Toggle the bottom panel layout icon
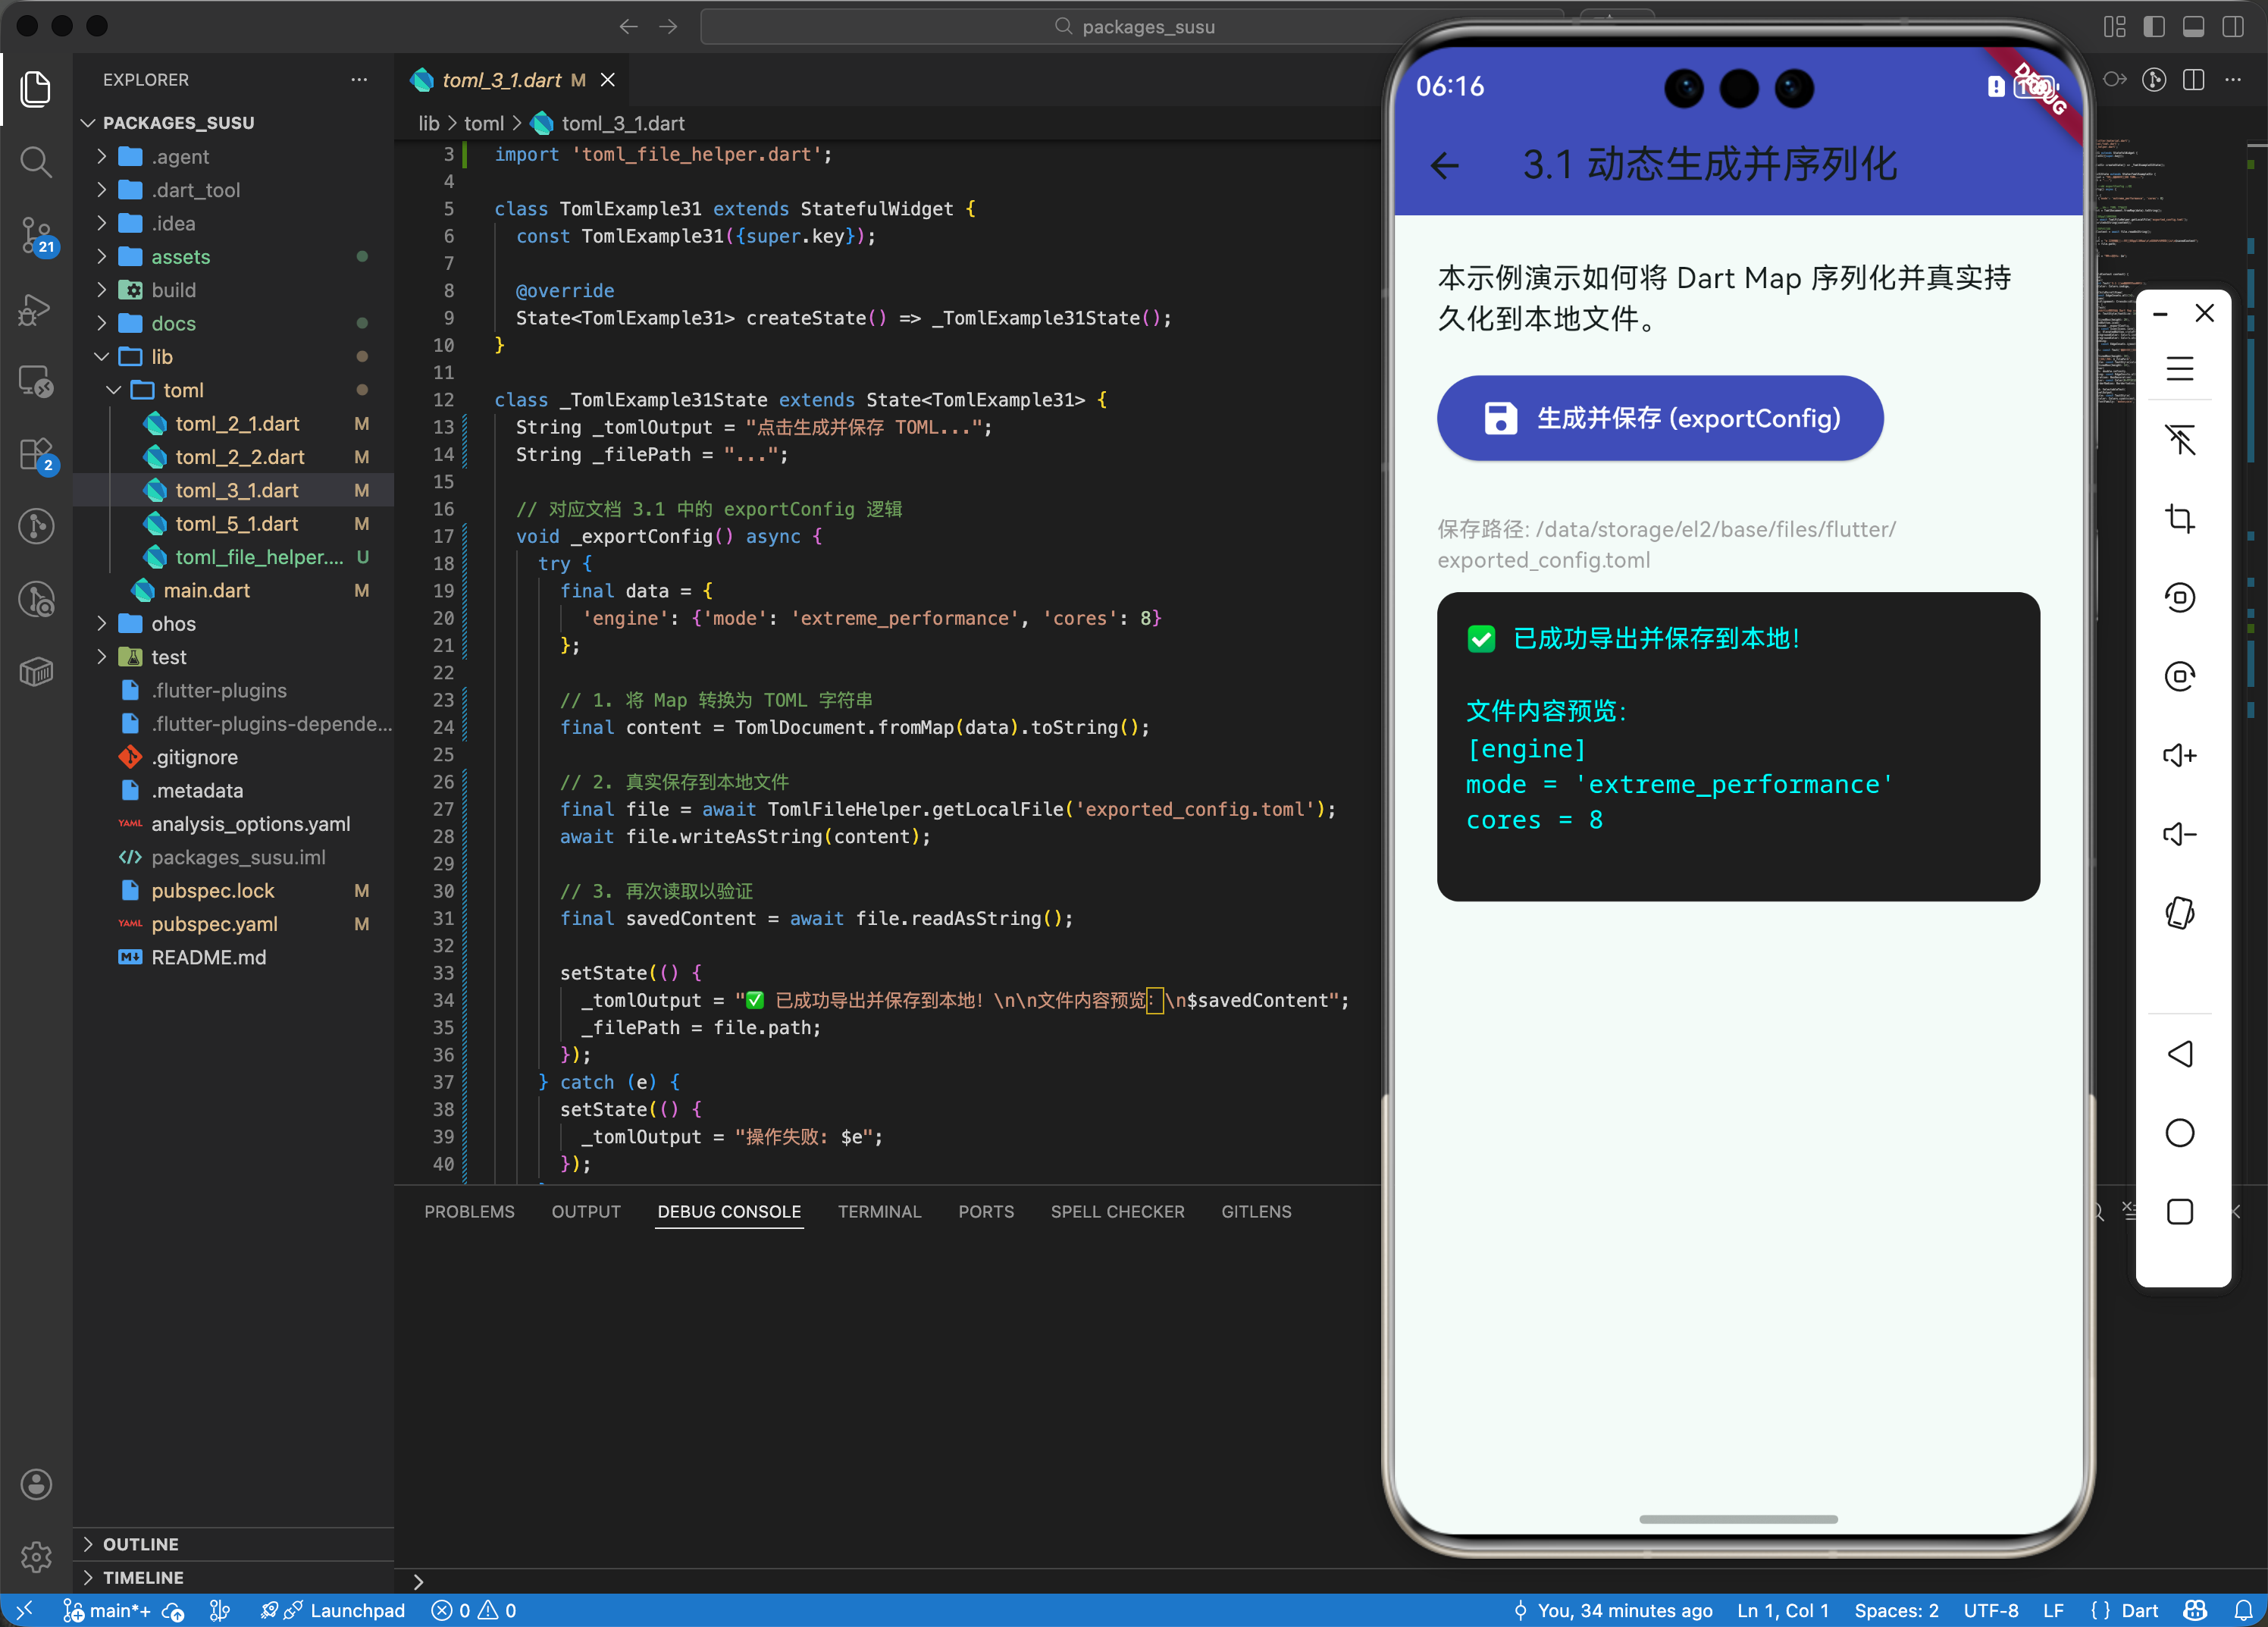Screen dimensions: 2268x1627 (x=2193, y=27)
